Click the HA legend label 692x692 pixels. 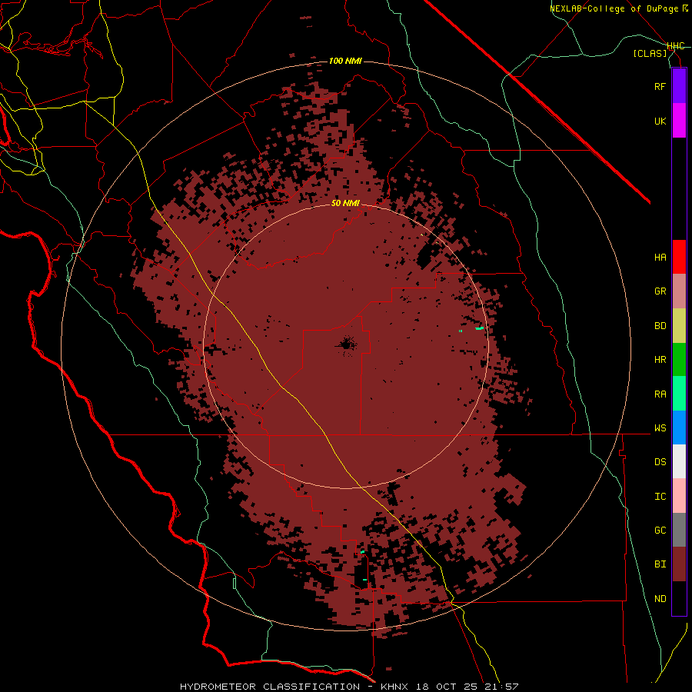(660, 258)
